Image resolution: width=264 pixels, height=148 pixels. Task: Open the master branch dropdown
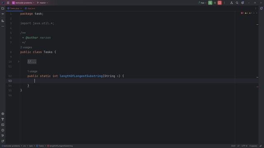click(42, 3)
